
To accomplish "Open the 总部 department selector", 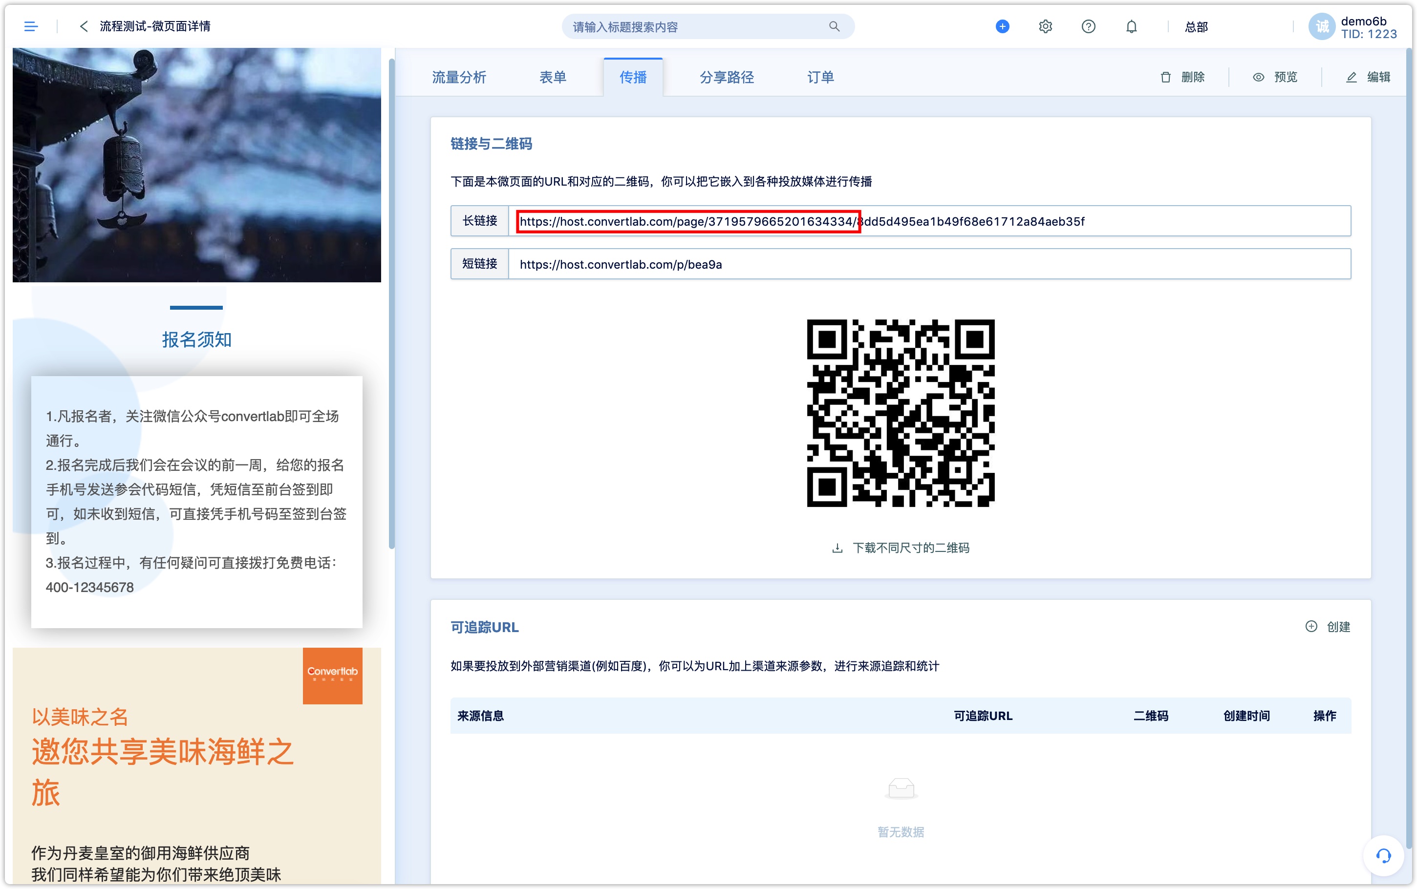I will pos(1196,26).
